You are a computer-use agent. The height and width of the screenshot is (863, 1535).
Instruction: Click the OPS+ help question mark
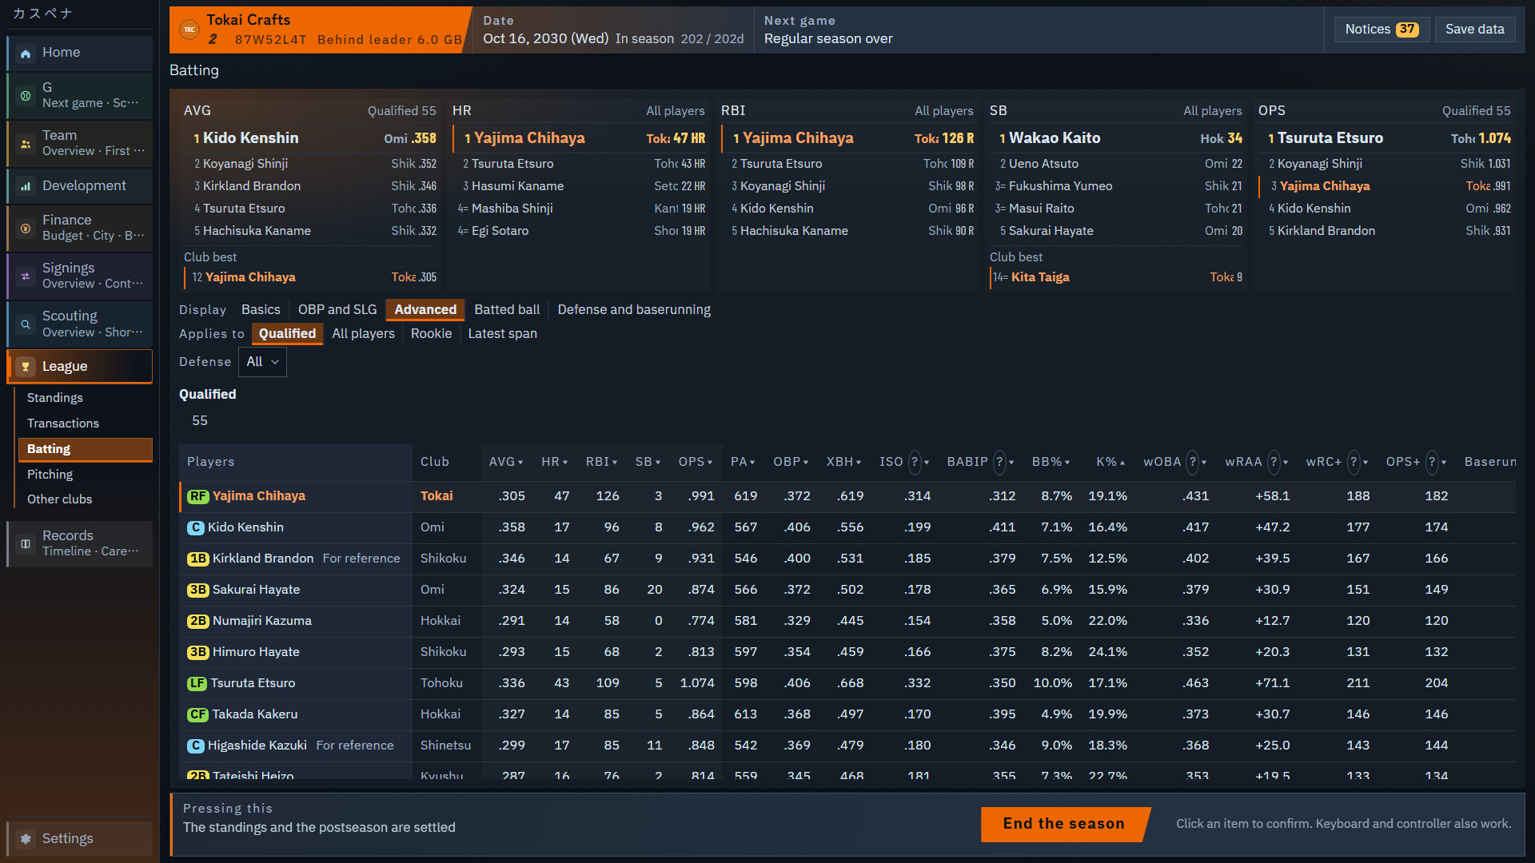pos(1433,462)
